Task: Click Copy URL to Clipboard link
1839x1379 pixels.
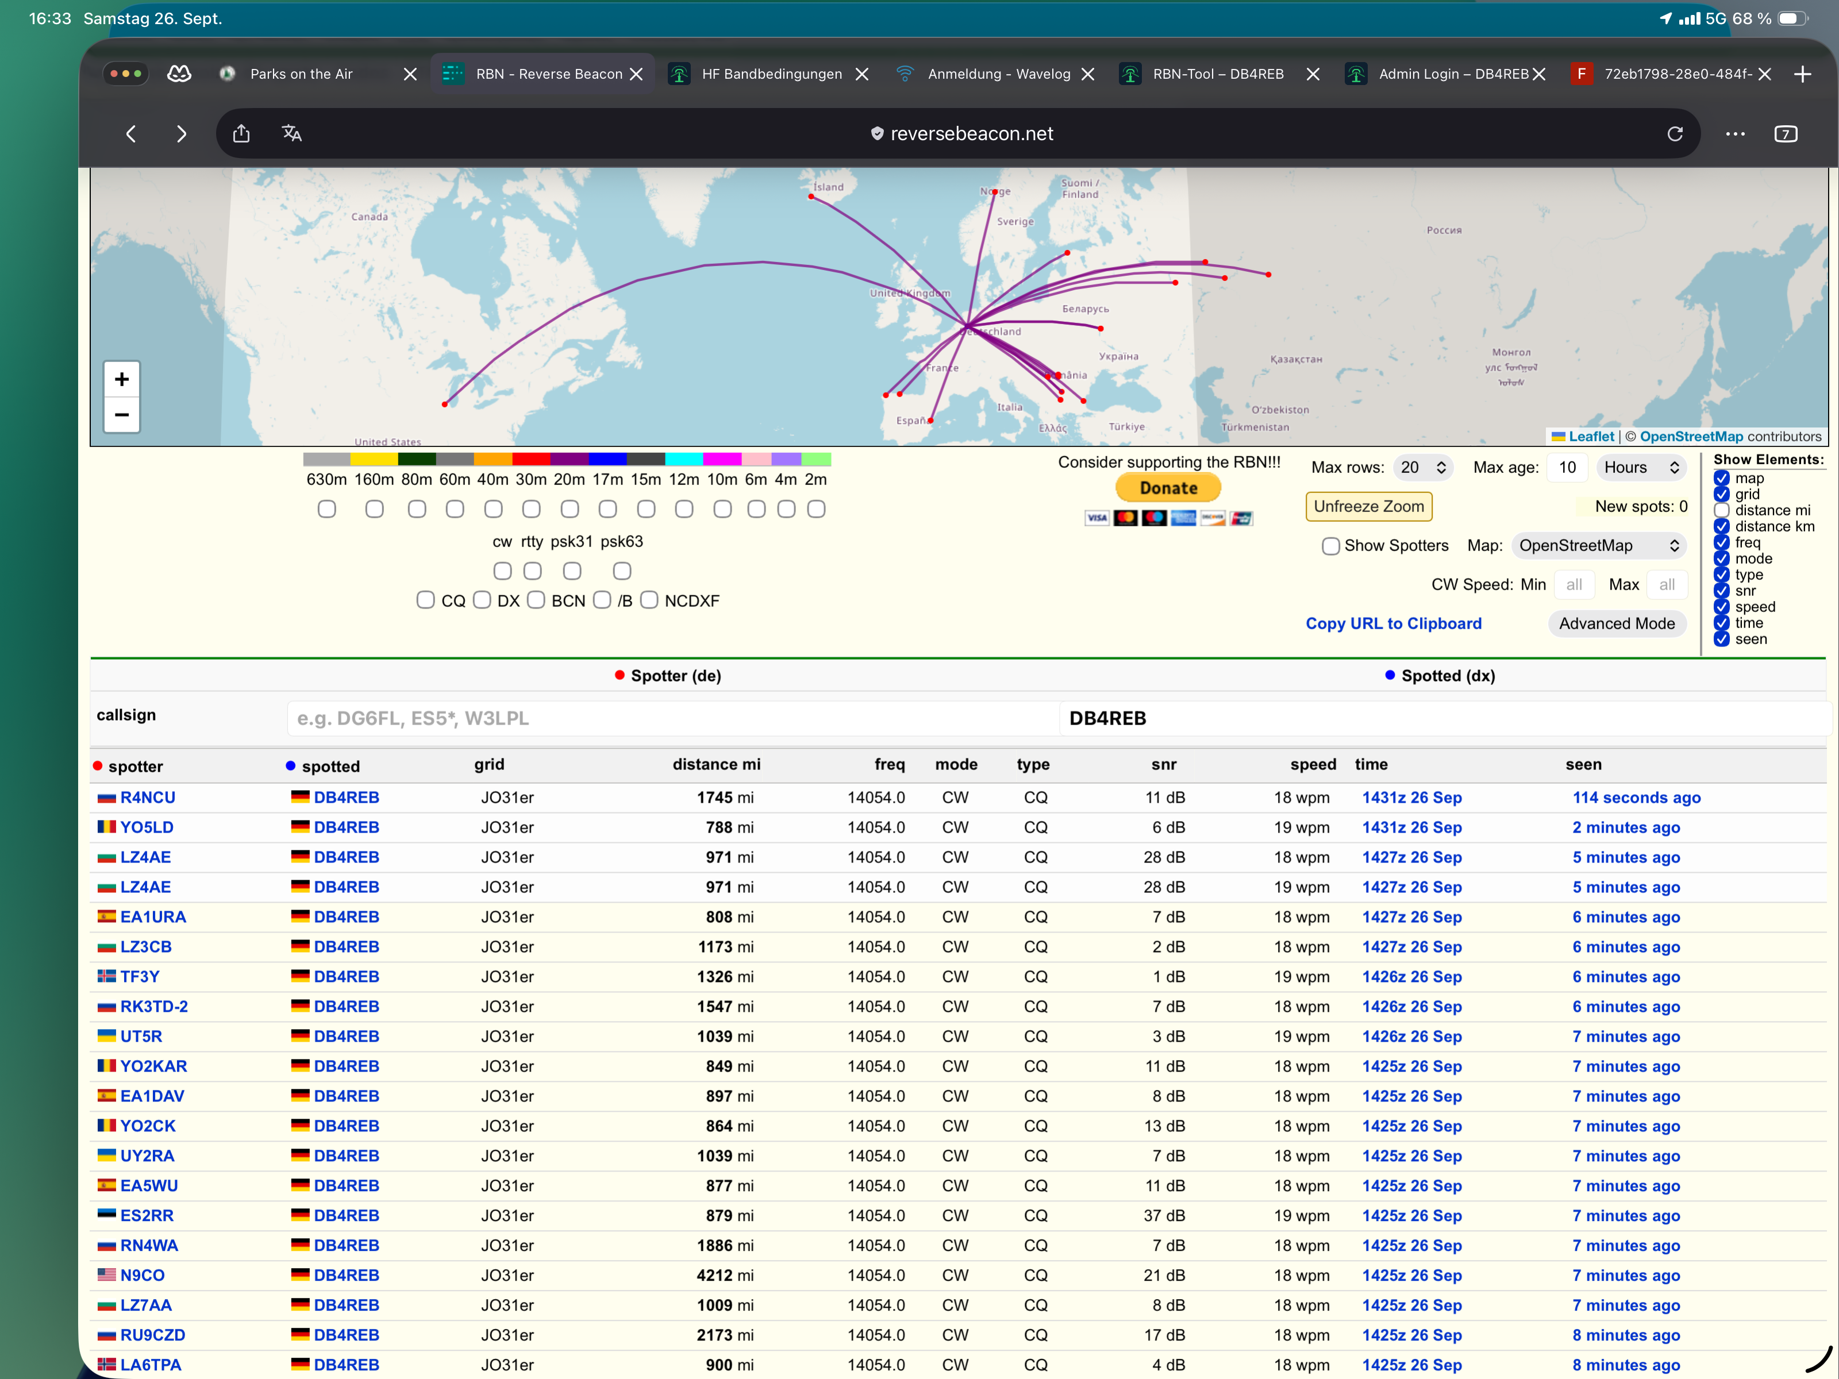Action: click(x=1394, y=623)
